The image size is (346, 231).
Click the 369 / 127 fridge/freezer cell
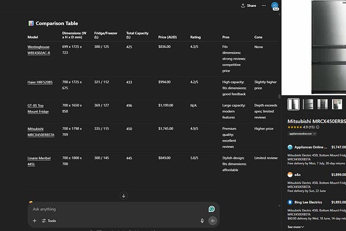point(101,106)
